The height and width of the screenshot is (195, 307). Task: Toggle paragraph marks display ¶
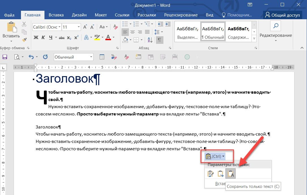point(159,40)
